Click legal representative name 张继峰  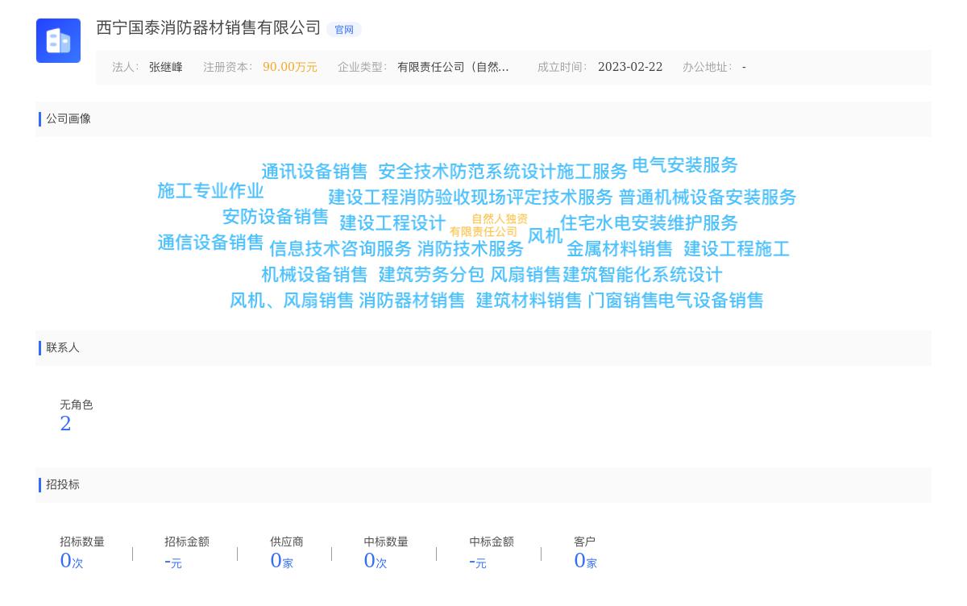(166, 68)
